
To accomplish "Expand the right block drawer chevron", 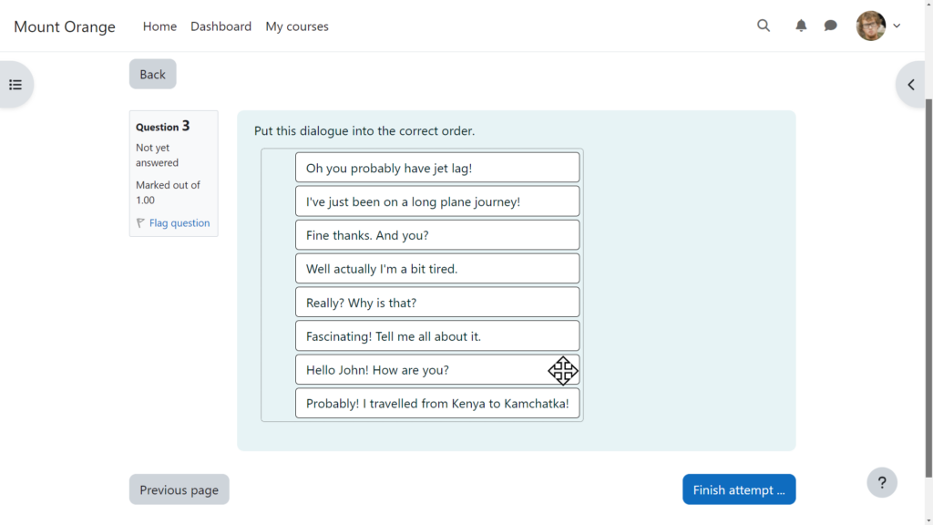I will (911, 85).
